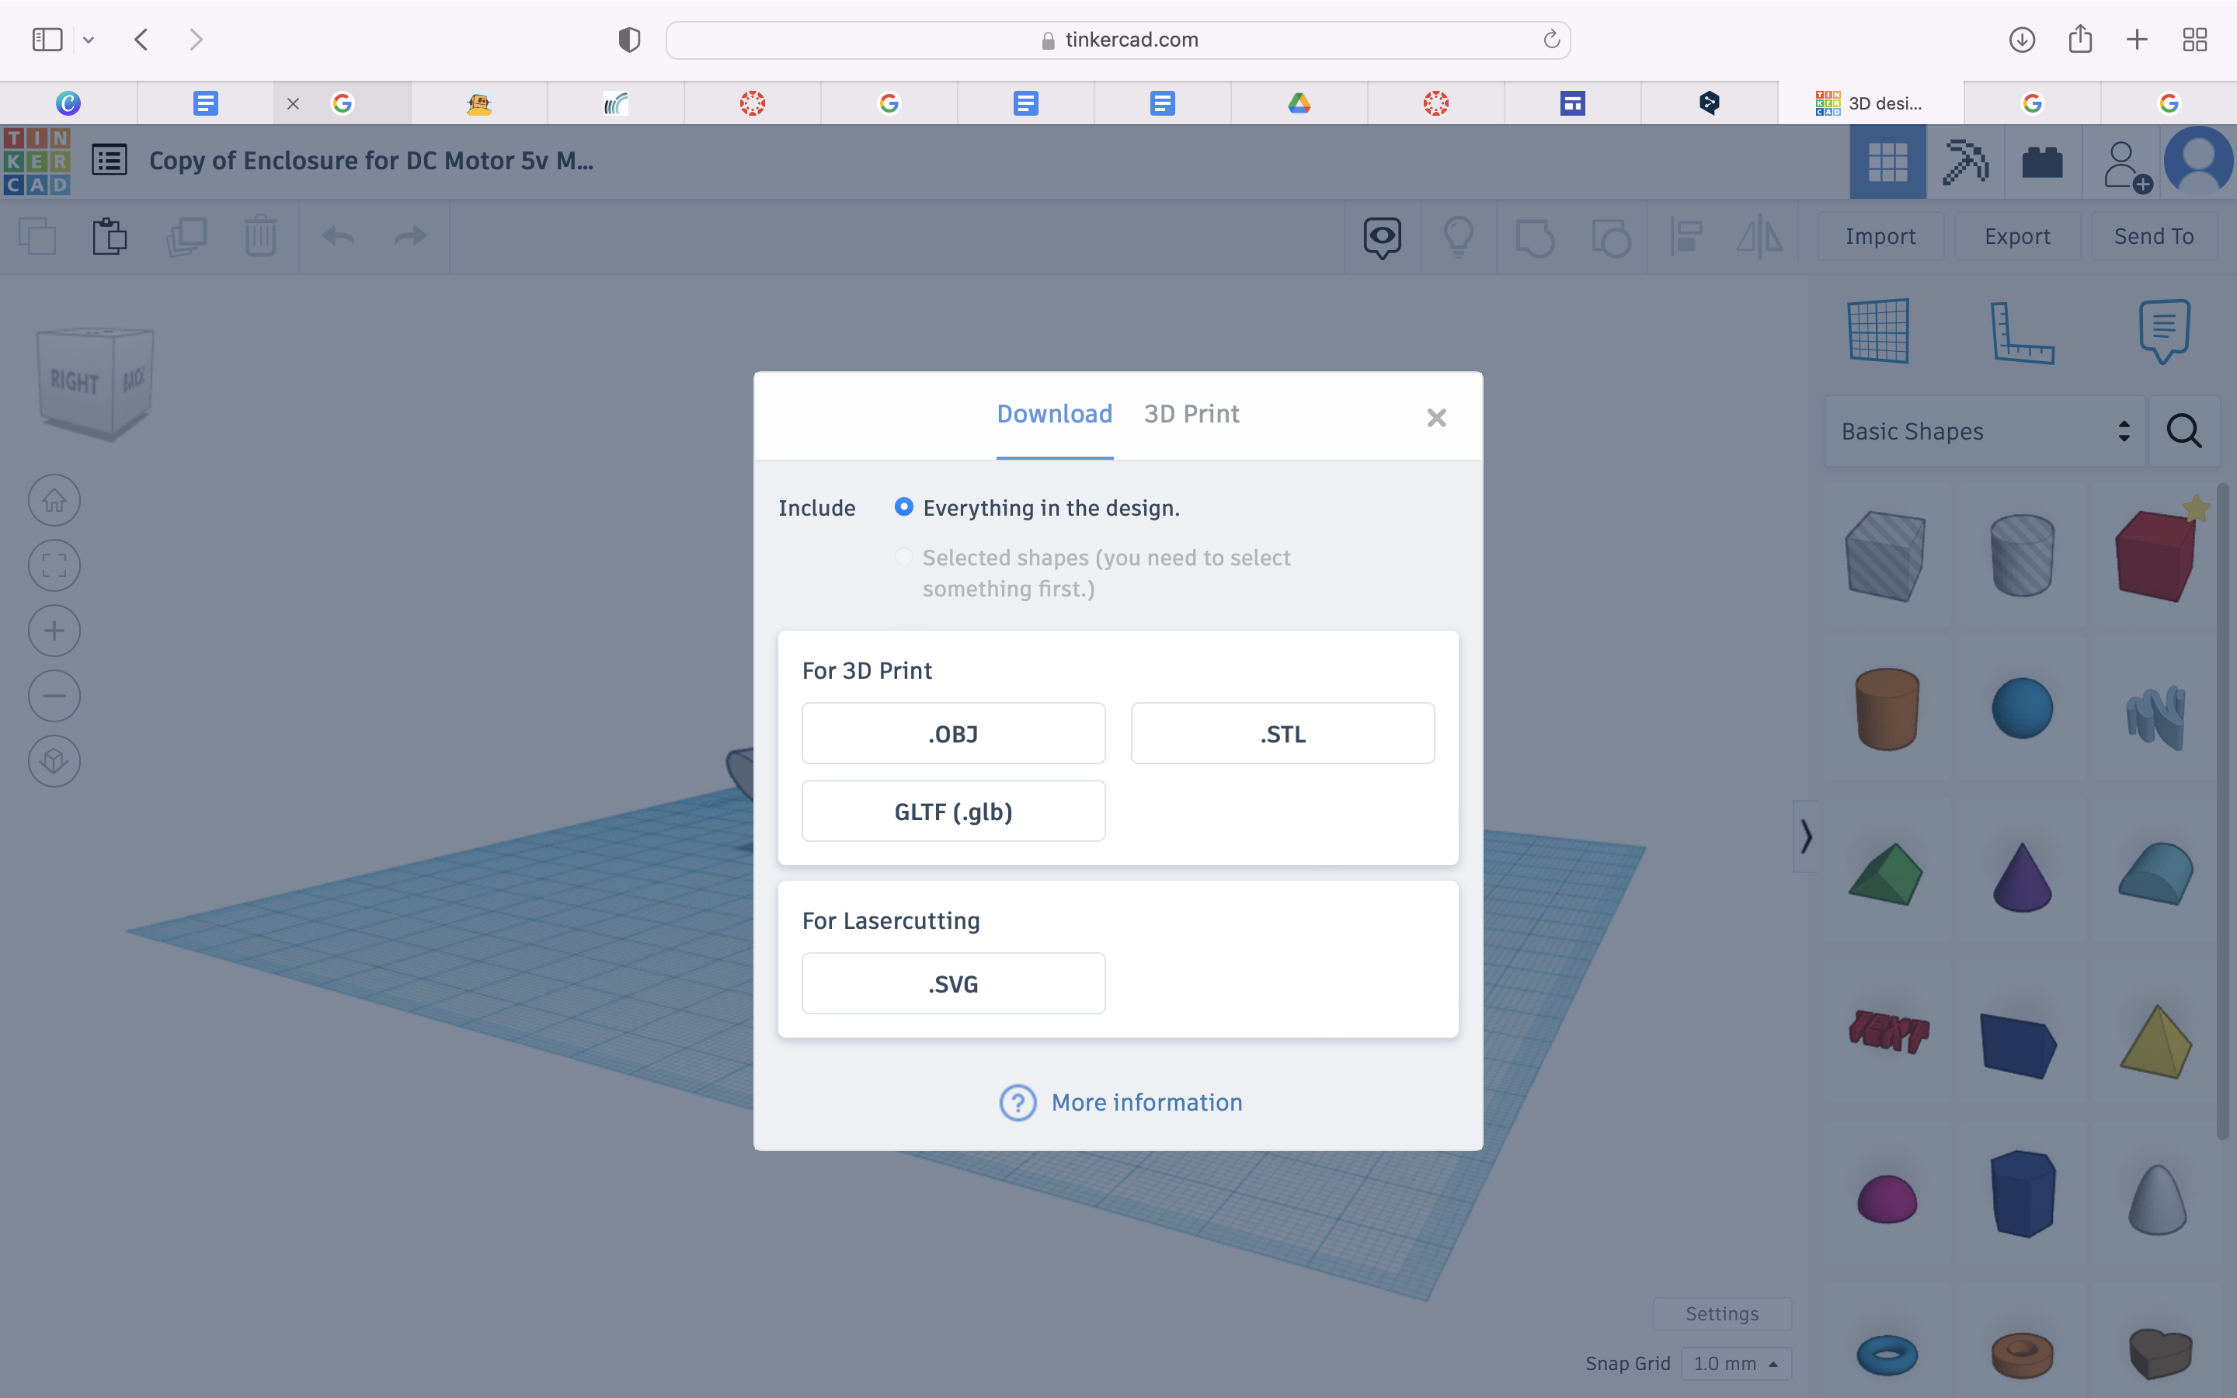The width and height of the screenshot is (2237, 1398).
Task: Open the Bricks mode icon
Action: click(x=2042, y=163)
